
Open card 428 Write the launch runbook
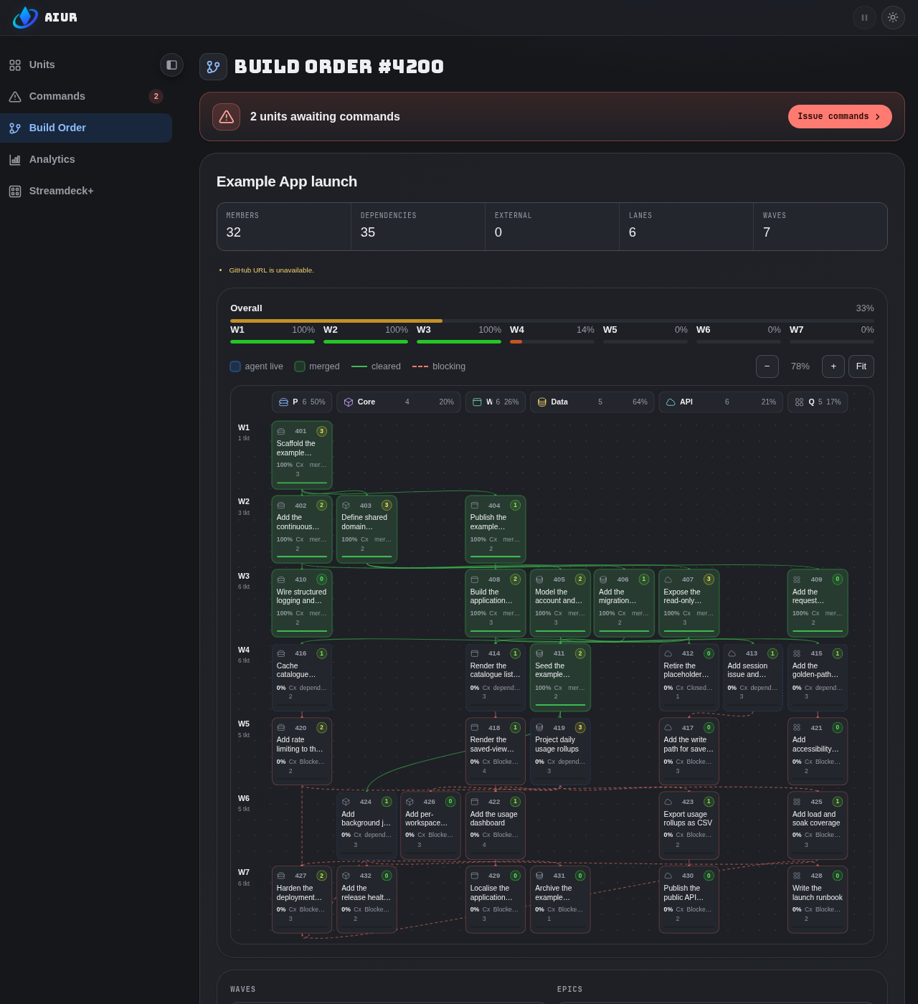click(x=818, y=899)
